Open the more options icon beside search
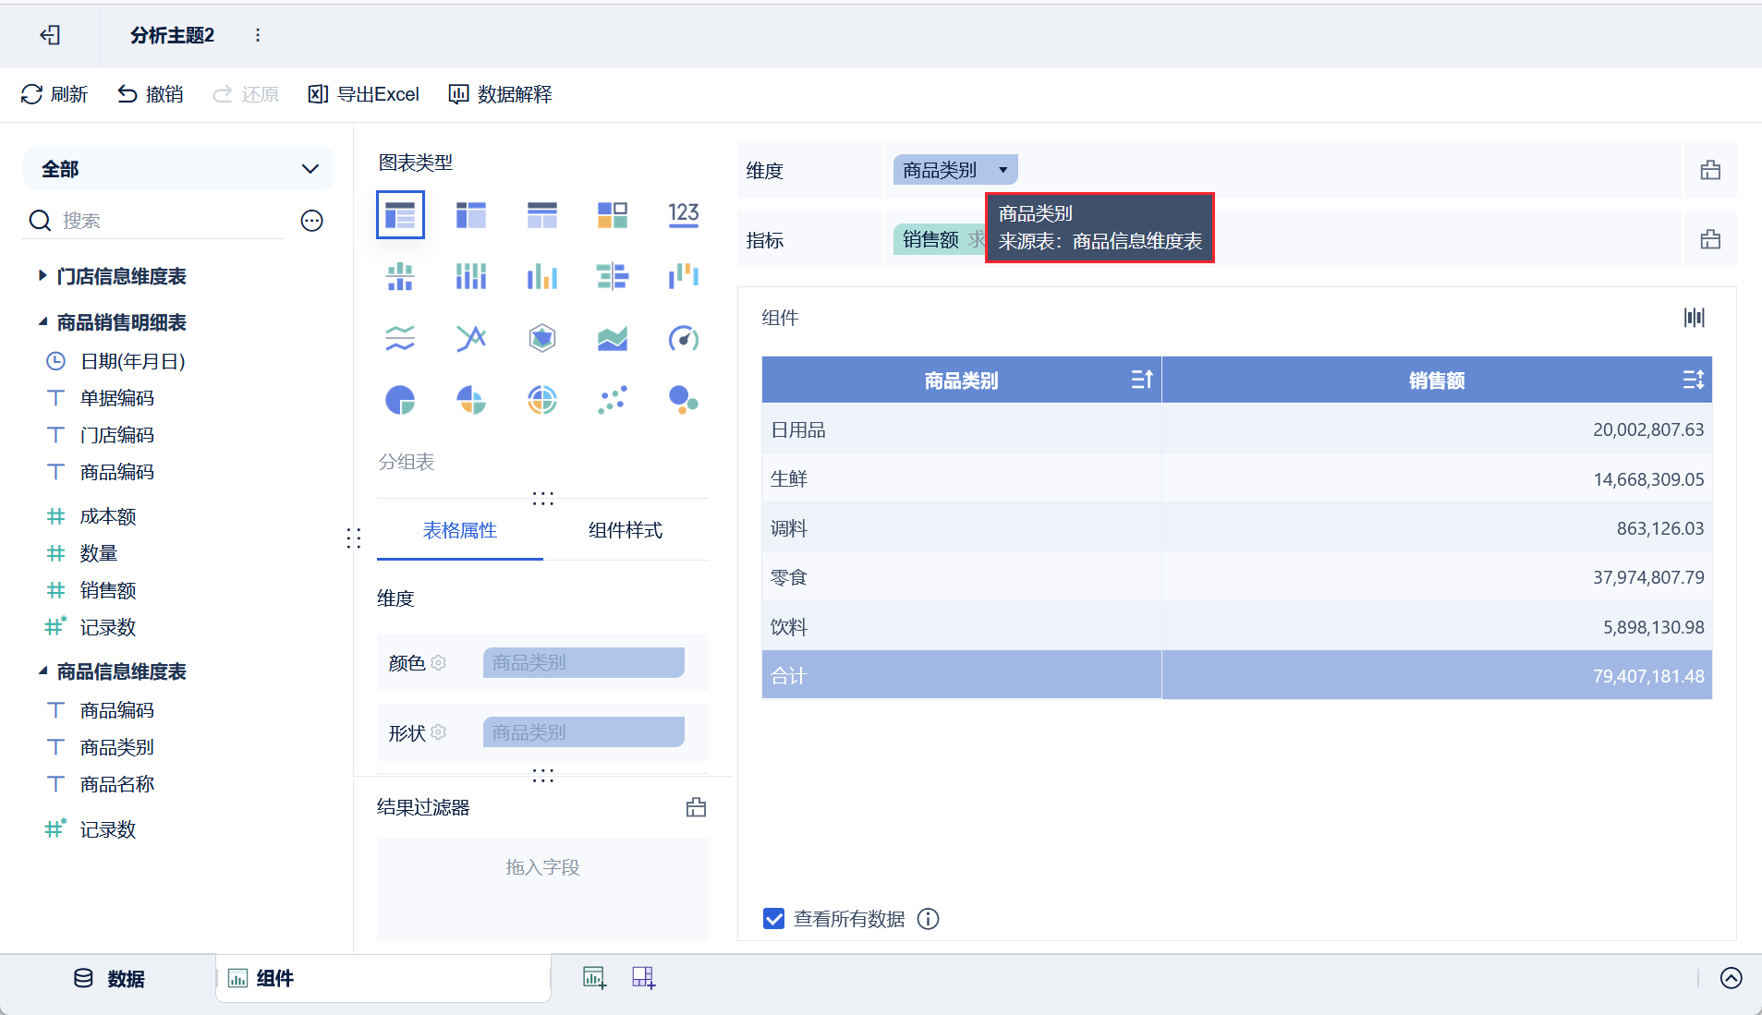The height and width of the screenshot is (1015, 1762). [312, 221]
